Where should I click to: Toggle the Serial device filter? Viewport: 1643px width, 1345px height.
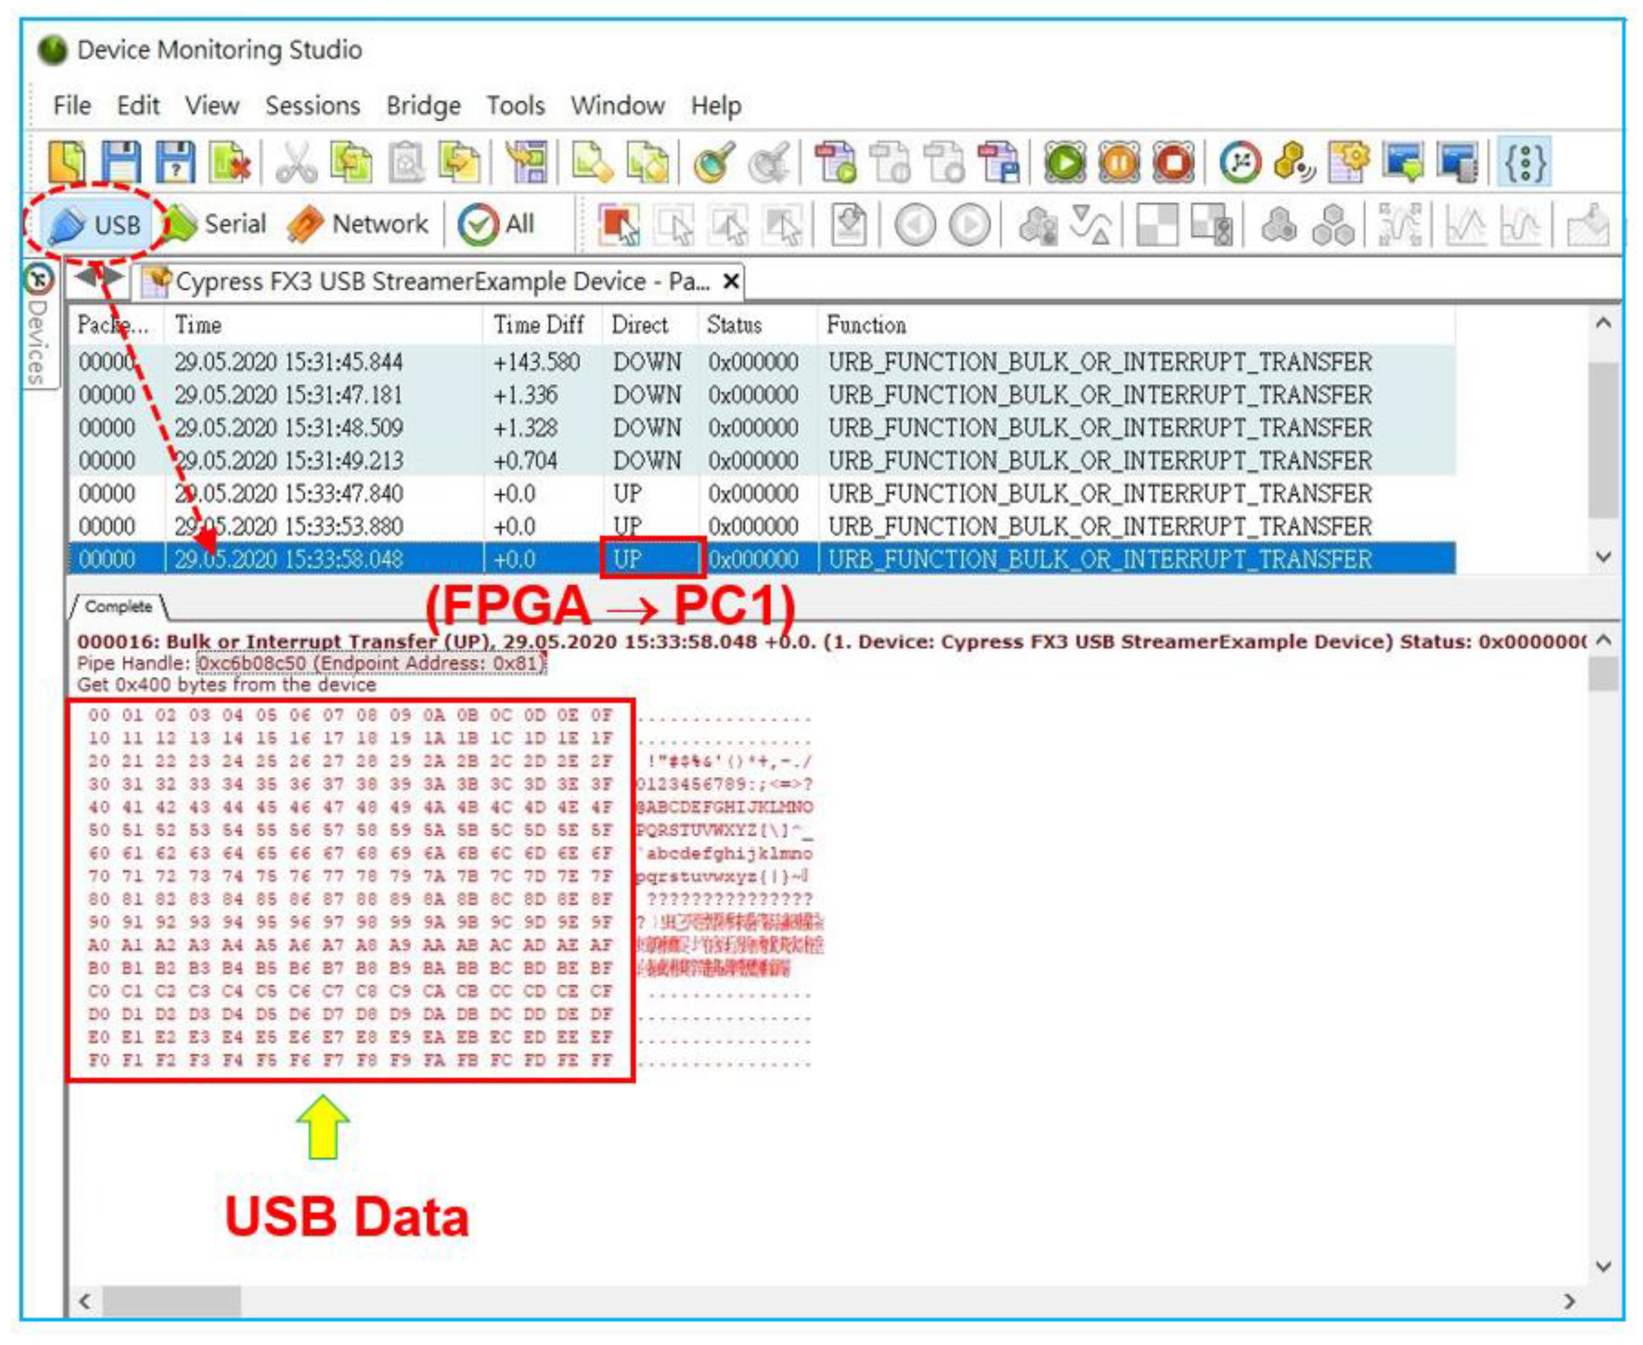[x=217, y=225]
